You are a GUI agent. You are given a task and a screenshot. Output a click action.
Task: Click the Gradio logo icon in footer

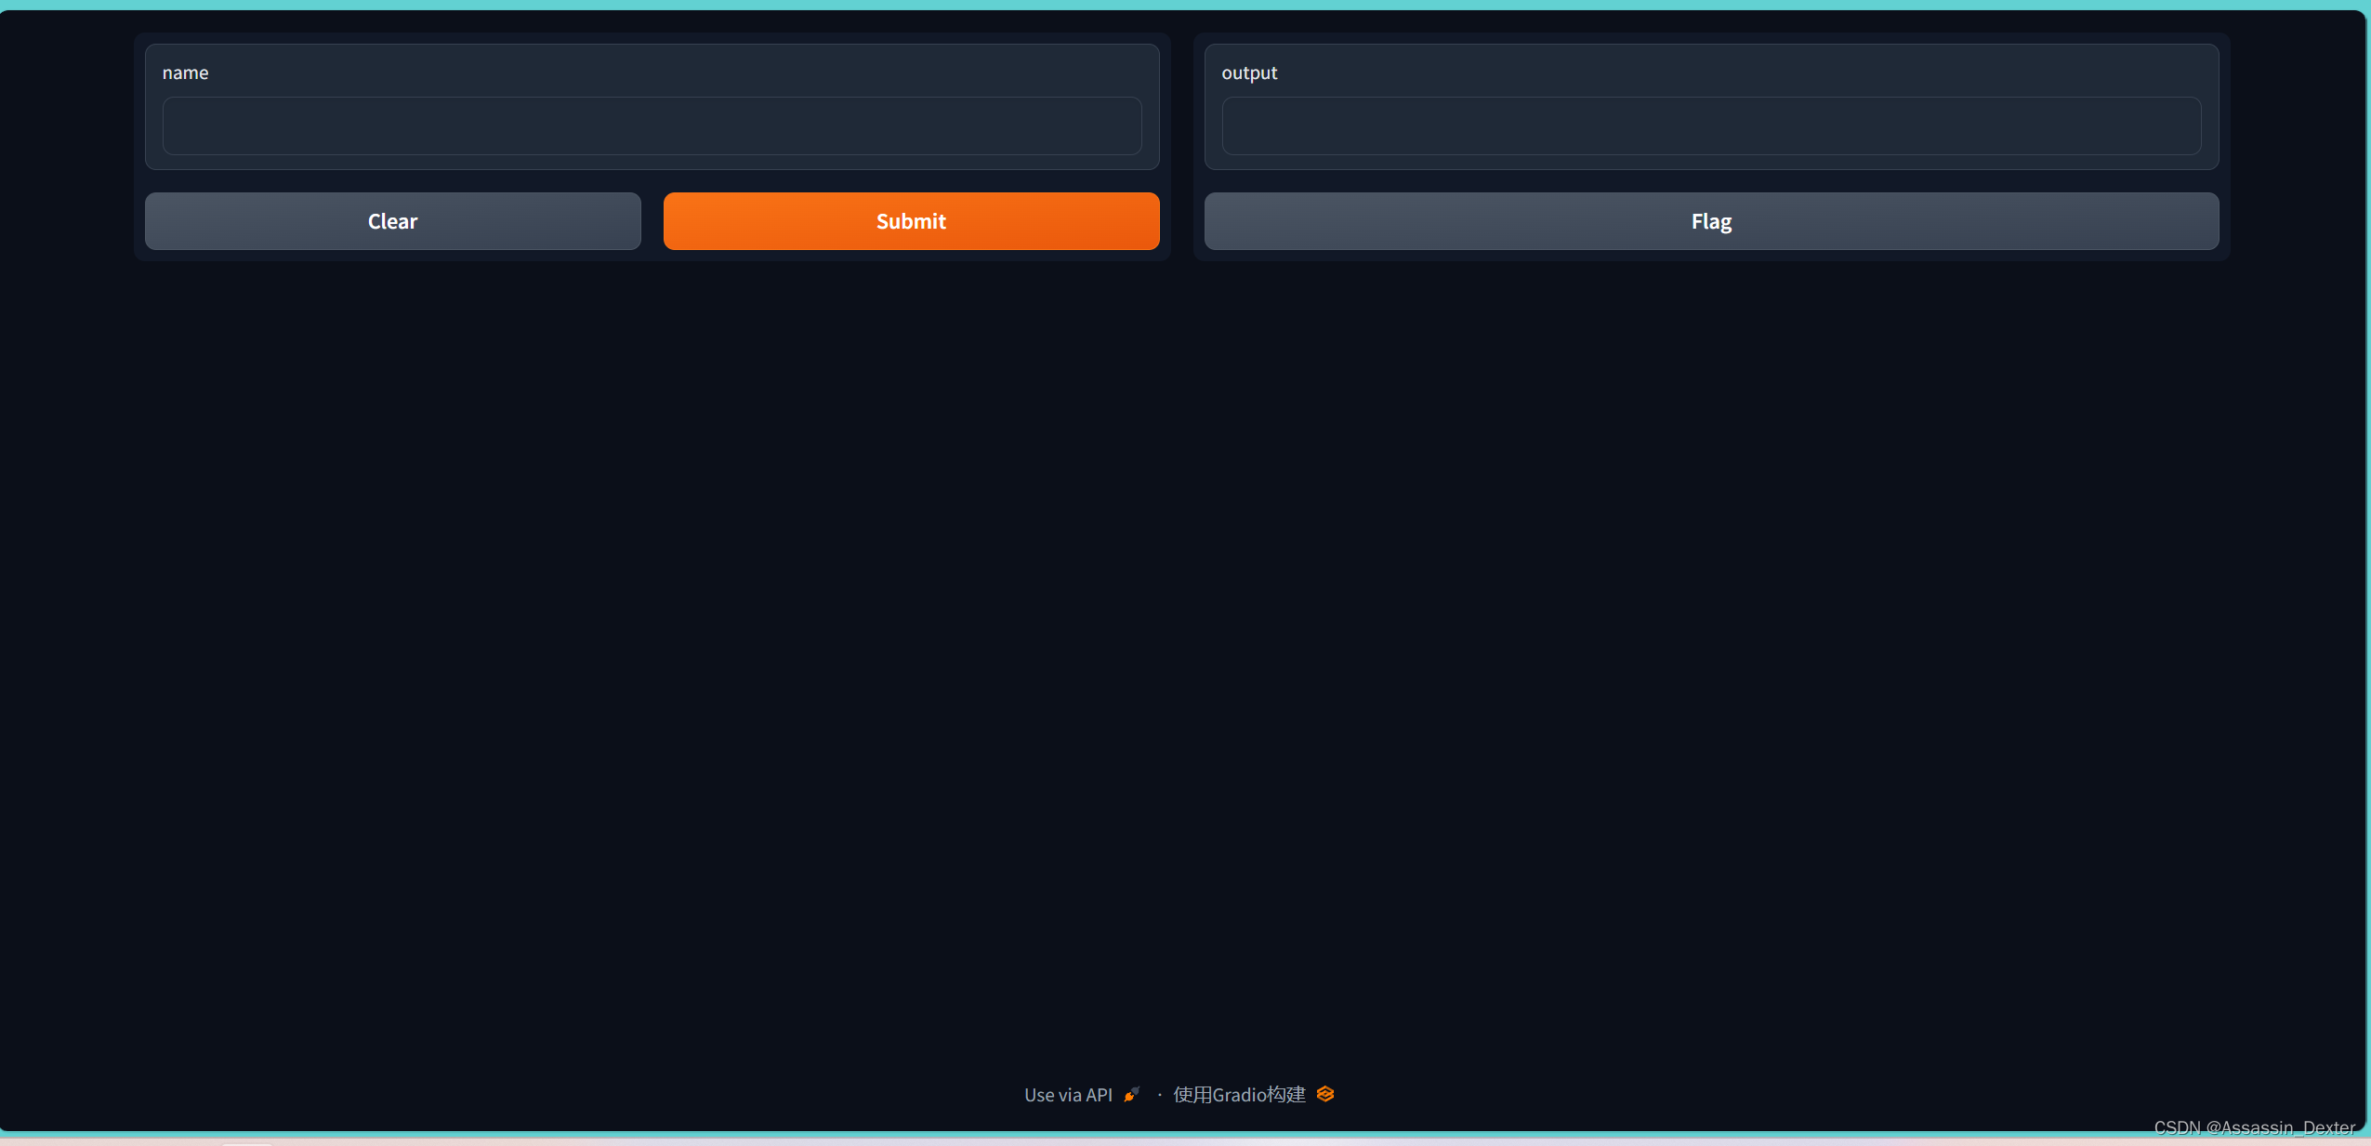coord(1325,1094)
